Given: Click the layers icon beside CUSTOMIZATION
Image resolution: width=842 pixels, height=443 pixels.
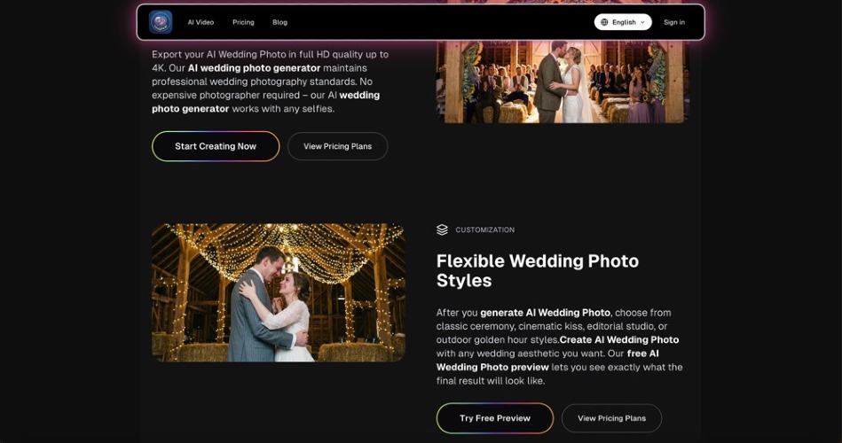Looking at the screenshot, I should [442, 229].
